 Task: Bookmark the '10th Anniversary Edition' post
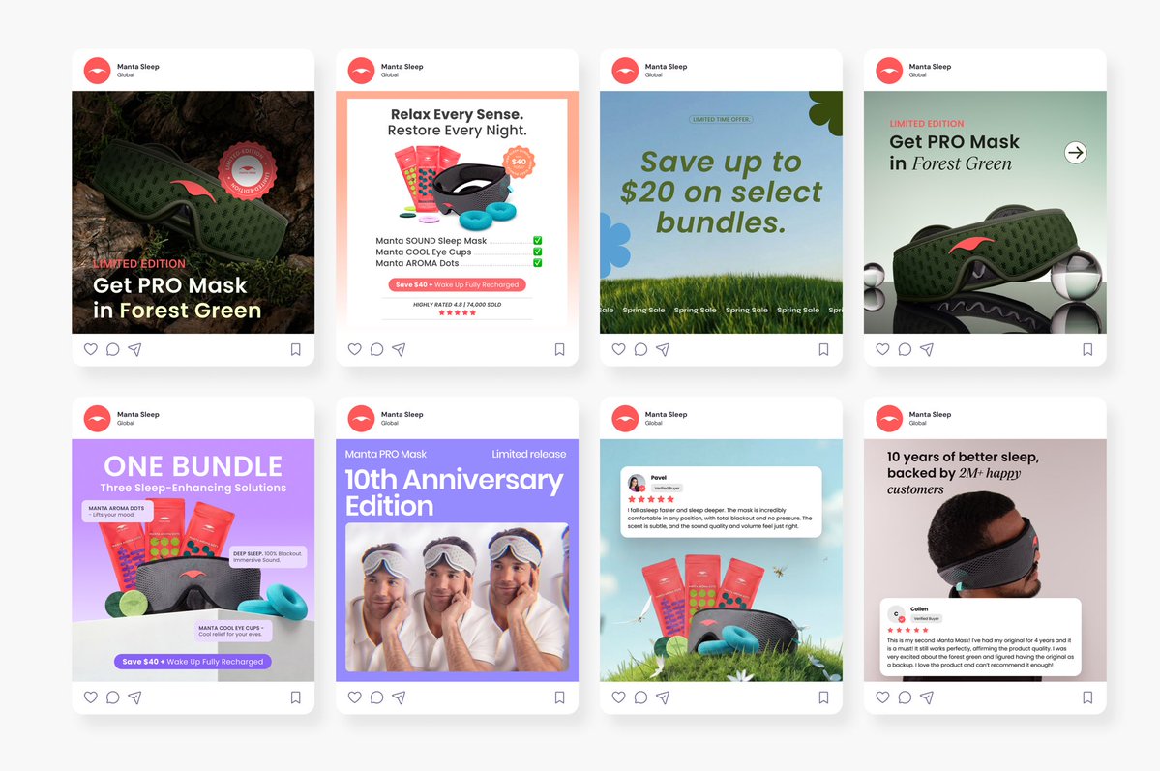(x=559, y=697)
